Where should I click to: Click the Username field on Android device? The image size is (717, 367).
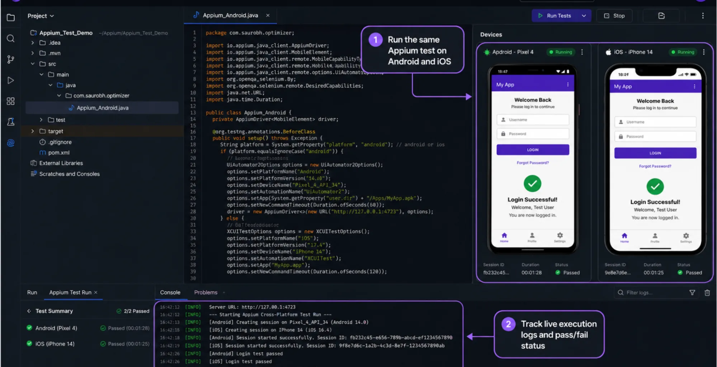[533, 120]
